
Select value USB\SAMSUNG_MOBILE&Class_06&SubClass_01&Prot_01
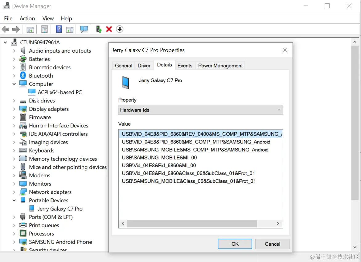pos(189,181)
